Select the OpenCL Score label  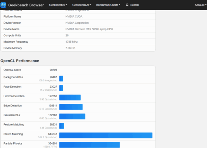12,70
